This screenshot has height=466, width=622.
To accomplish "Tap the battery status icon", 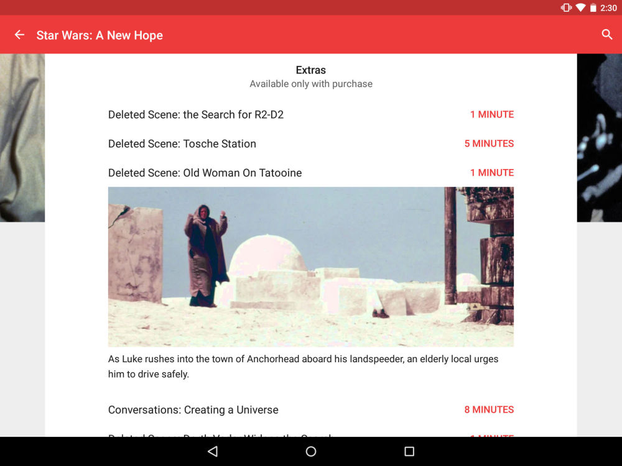I will tap(593, 8).
